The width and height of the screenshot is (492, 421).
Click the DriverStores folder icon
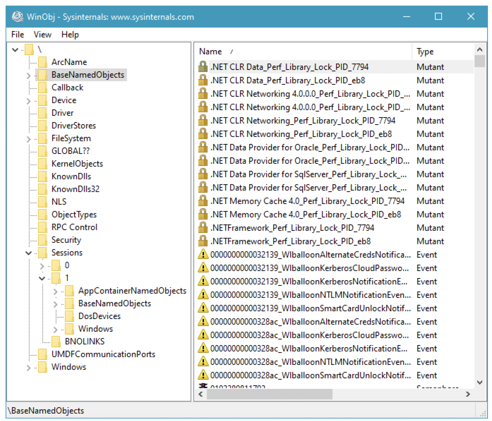point(42,126)
